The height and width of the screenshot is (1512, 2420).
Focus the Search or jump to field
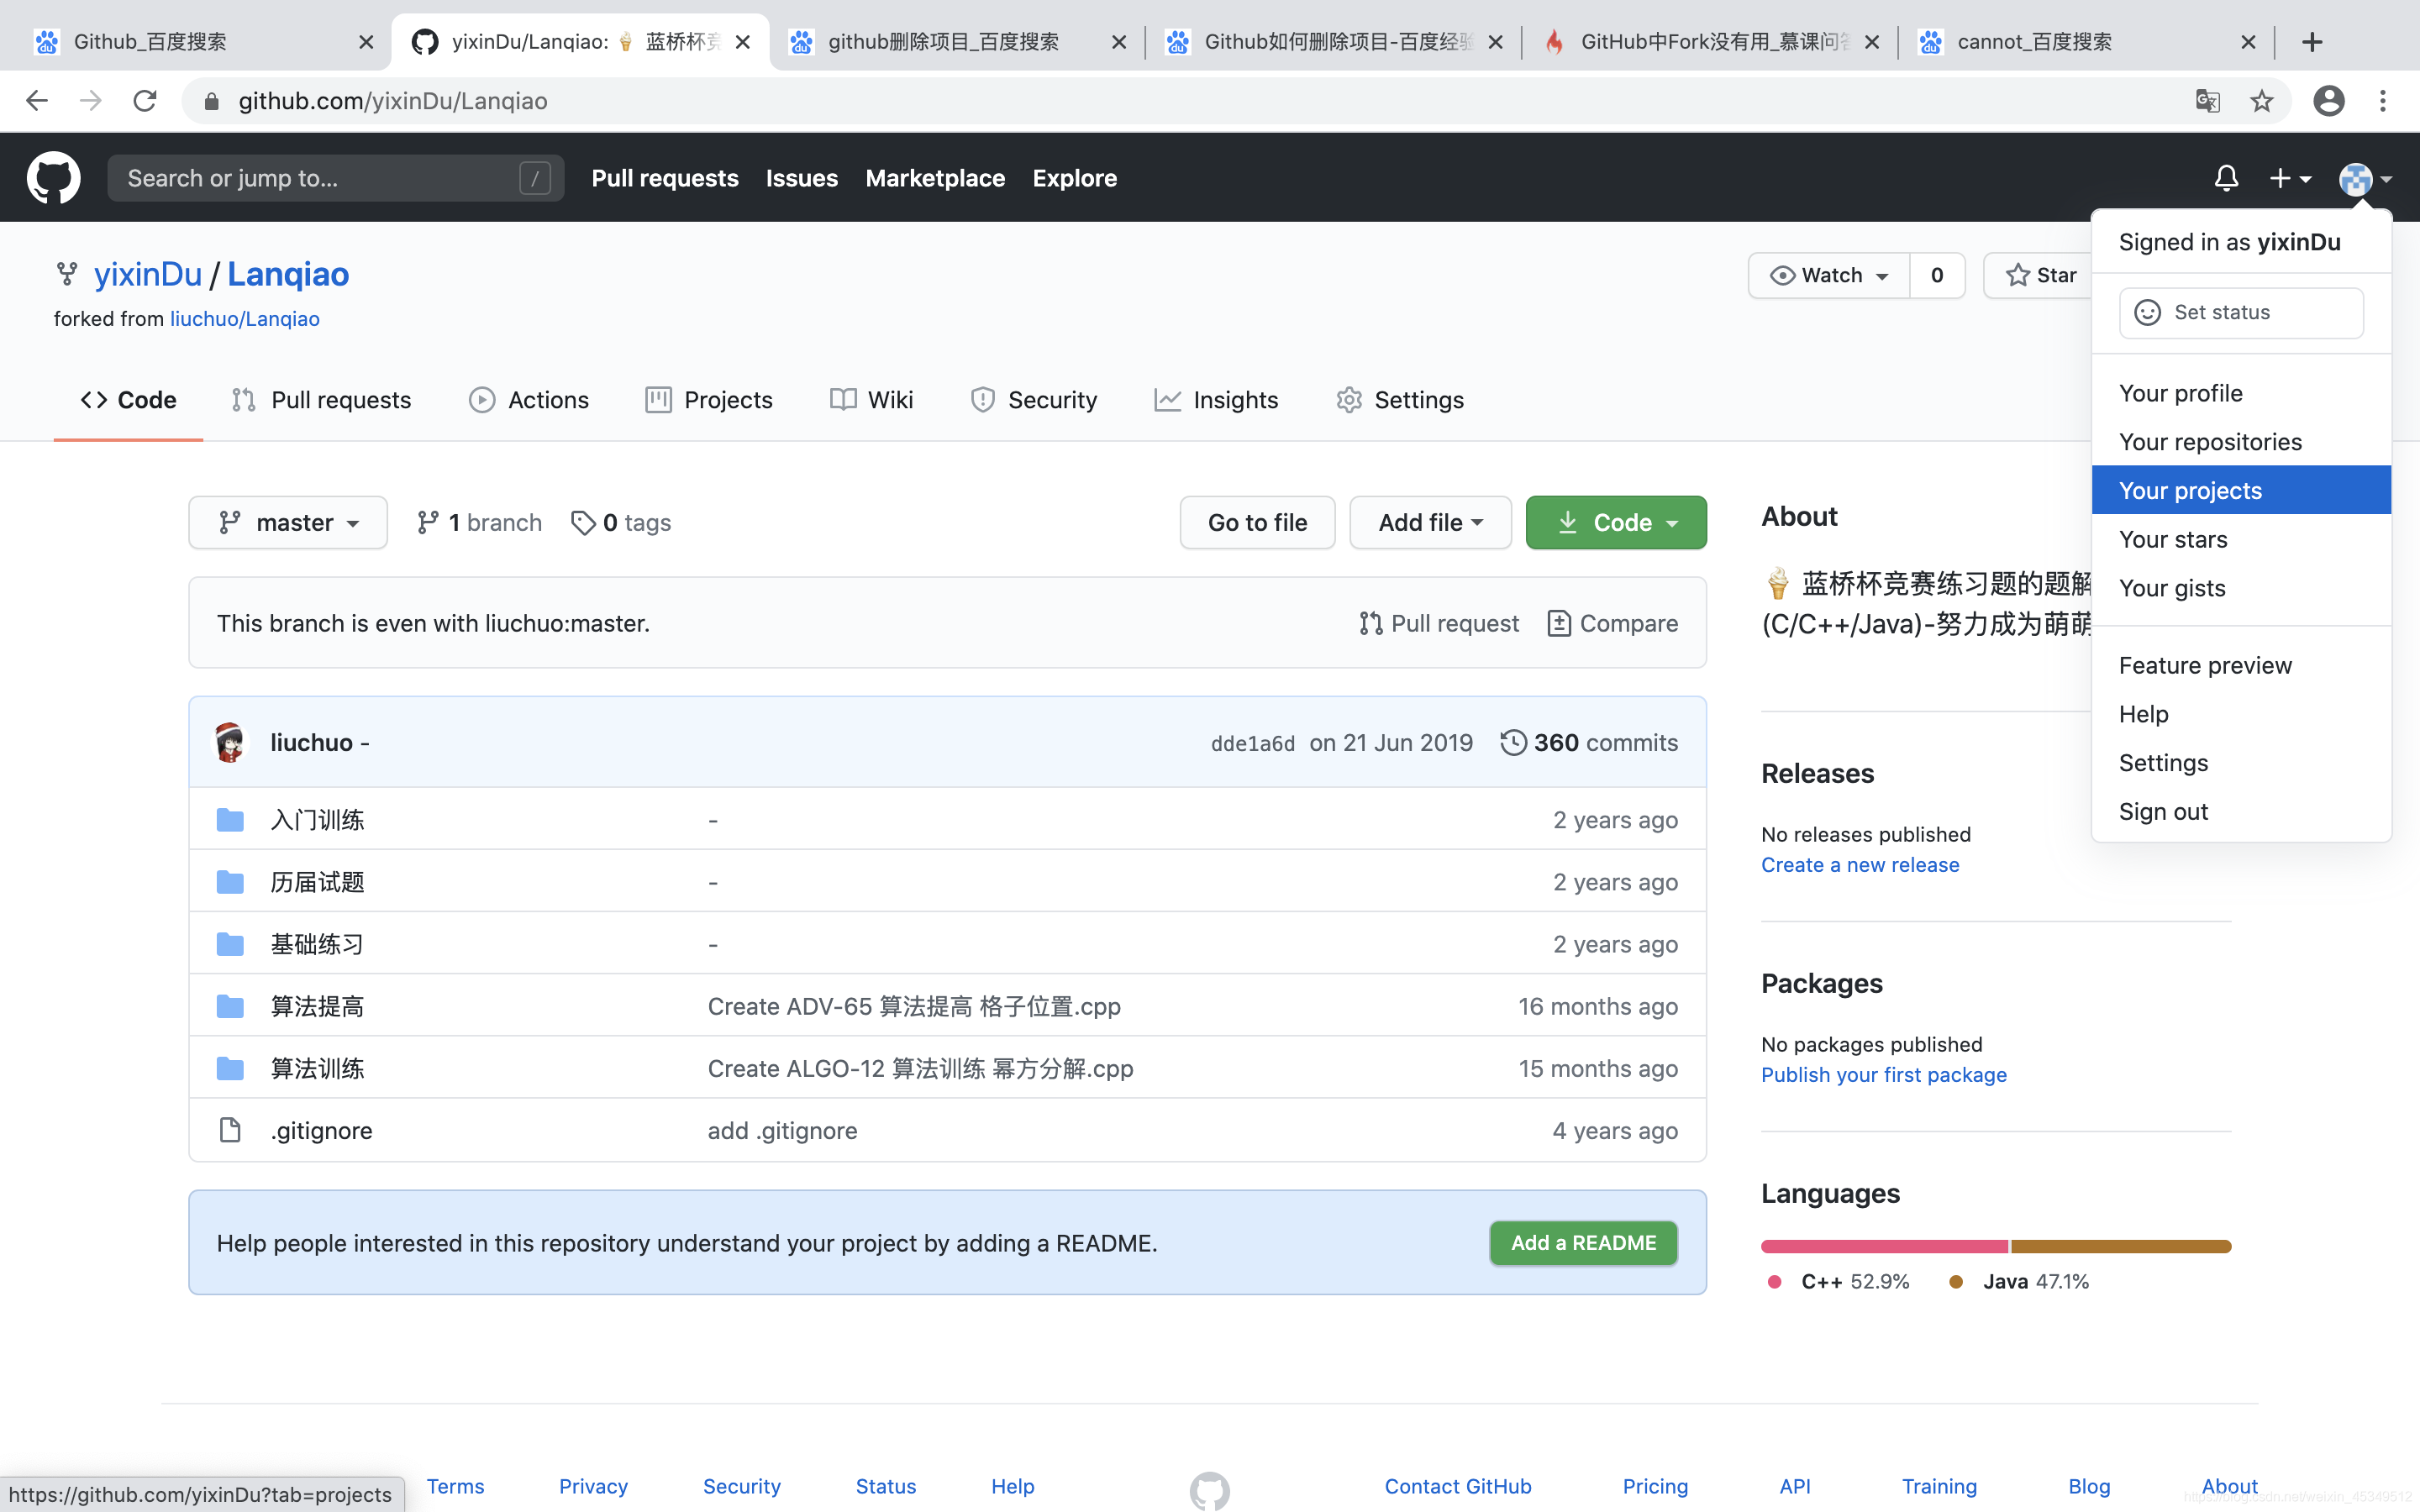pos(335,178)
